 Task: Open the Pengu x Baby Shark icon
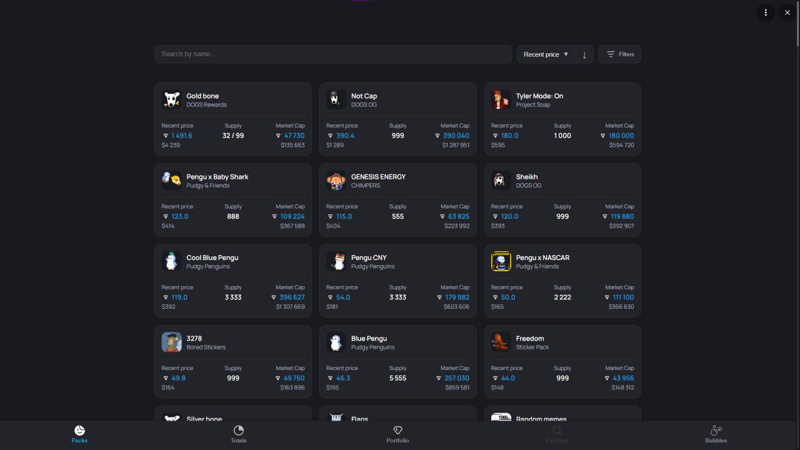(x=171, y=180)
